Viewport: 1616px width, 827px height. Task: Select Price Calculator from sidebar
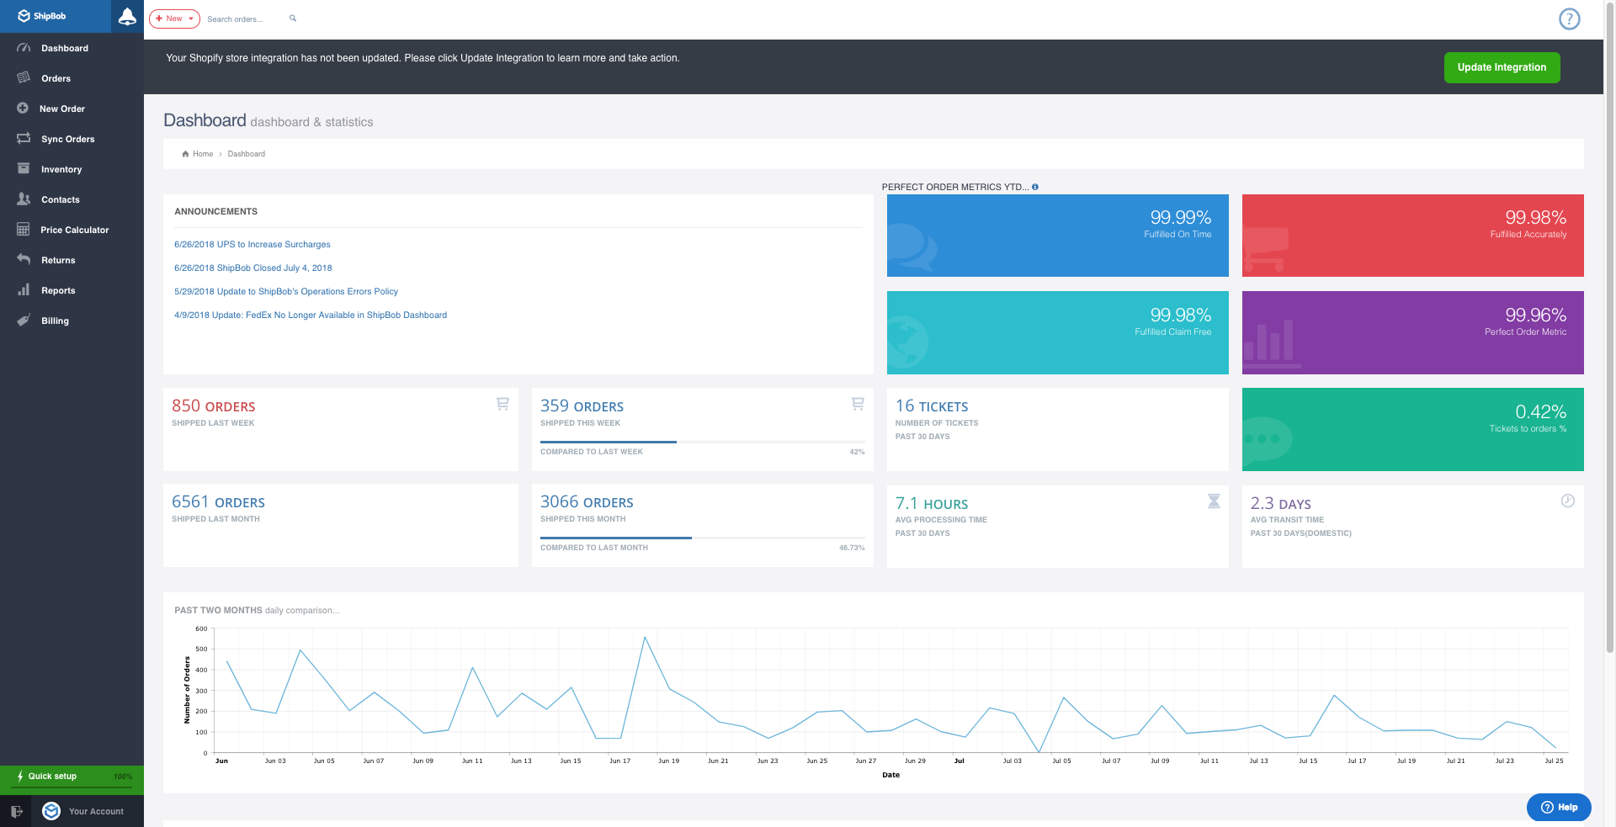click(74, 230)
